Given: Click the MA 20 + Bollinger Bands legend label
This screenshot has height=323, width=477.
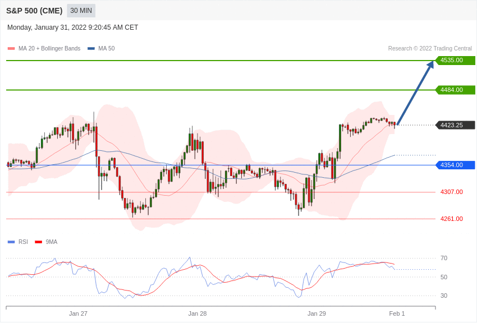Looking at the screenshot, I should (x=49, y=48).
